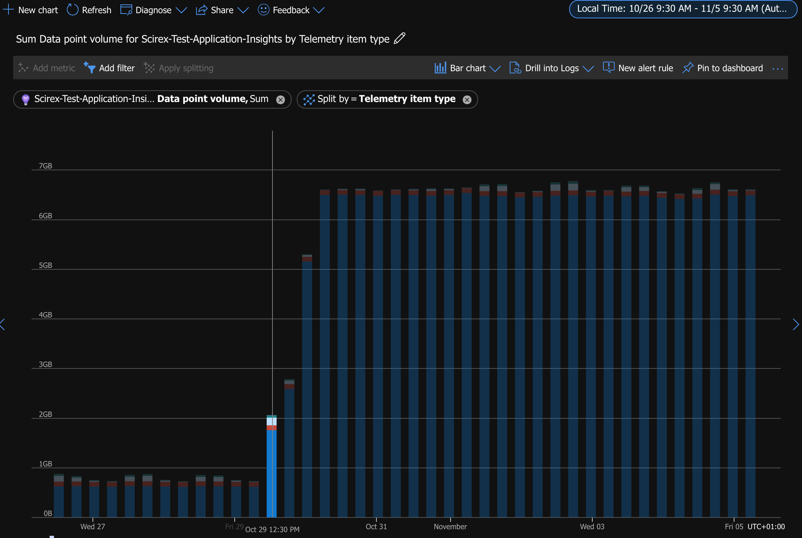Screen dimensions: 802x538
Task: Click the November x-axis label
Action: click(x=450, y=526)
